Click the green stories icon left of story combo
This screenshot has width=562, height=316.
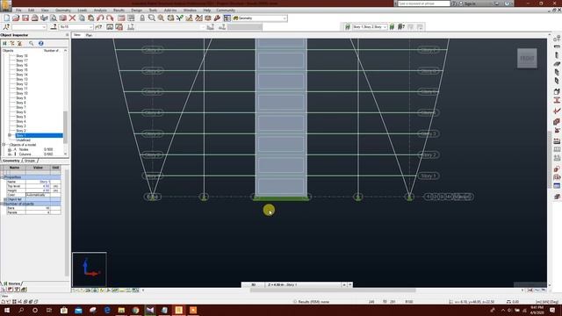348,27
